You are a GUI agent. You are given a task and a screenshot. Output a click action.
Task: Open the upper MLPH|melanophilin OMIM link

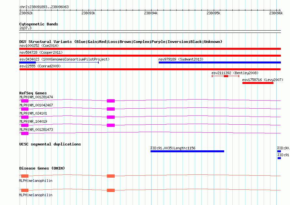click(x=36, y=181)
